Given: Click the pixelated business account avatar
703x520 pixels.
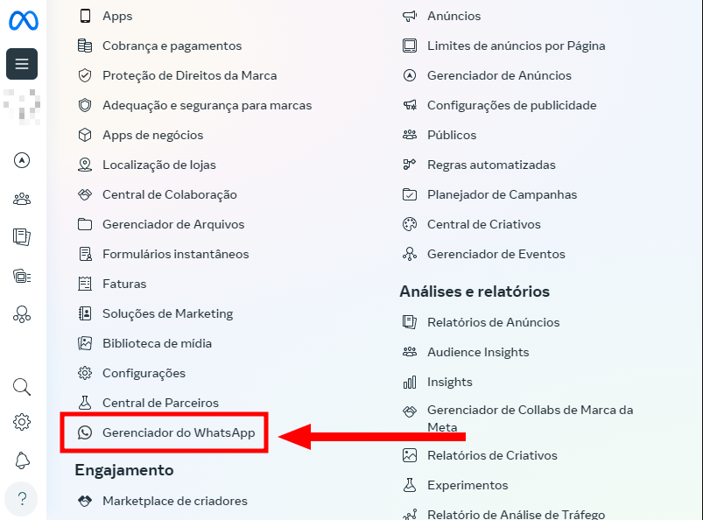Looking at the screenshot, I should click(22, 107).
